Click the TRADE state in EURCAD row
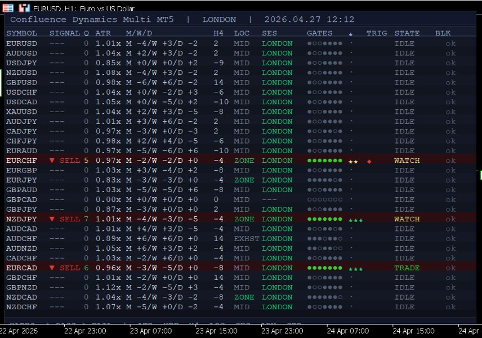 [x=407, y=268]
